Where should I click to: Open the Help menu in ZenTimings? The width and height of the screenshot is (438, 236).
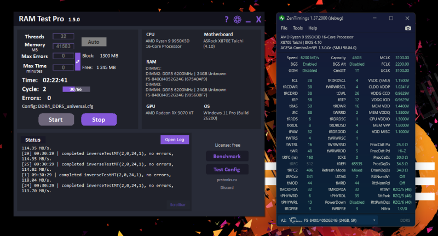click(313, 28)
